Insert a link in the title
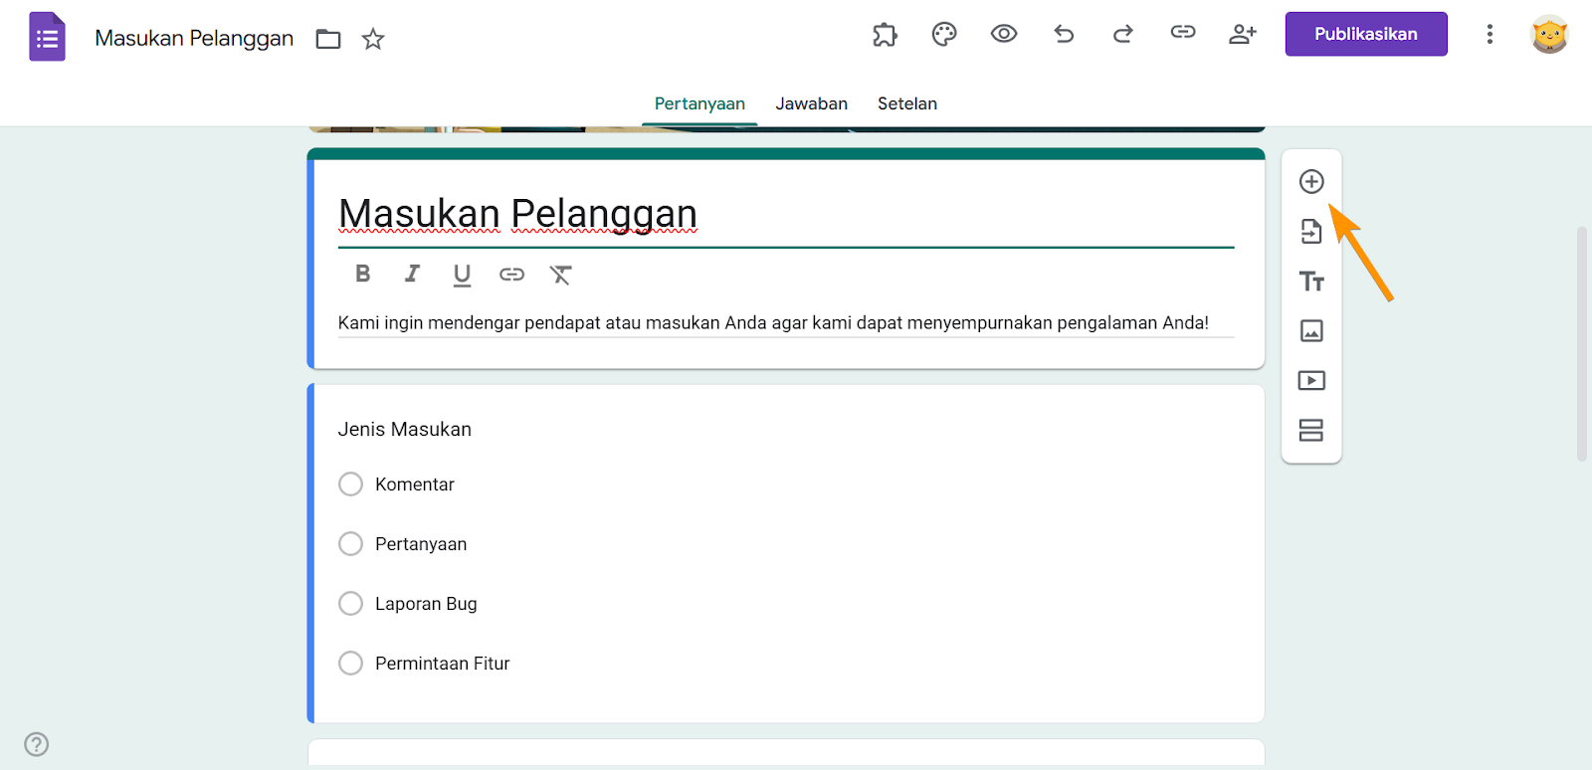This screenshot has height=770, width=1592. click(x=511, y=275)
